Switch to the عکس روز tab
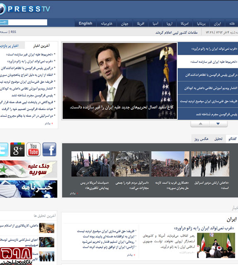This screenshot has width=238, height=265. [202, 139]
